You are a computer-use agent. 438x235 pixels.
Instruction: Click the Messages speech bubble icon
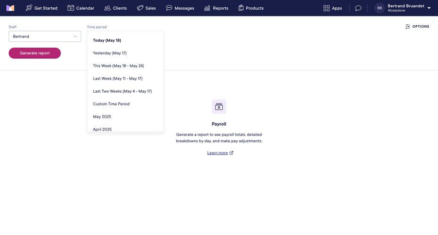tap(169, 8)
